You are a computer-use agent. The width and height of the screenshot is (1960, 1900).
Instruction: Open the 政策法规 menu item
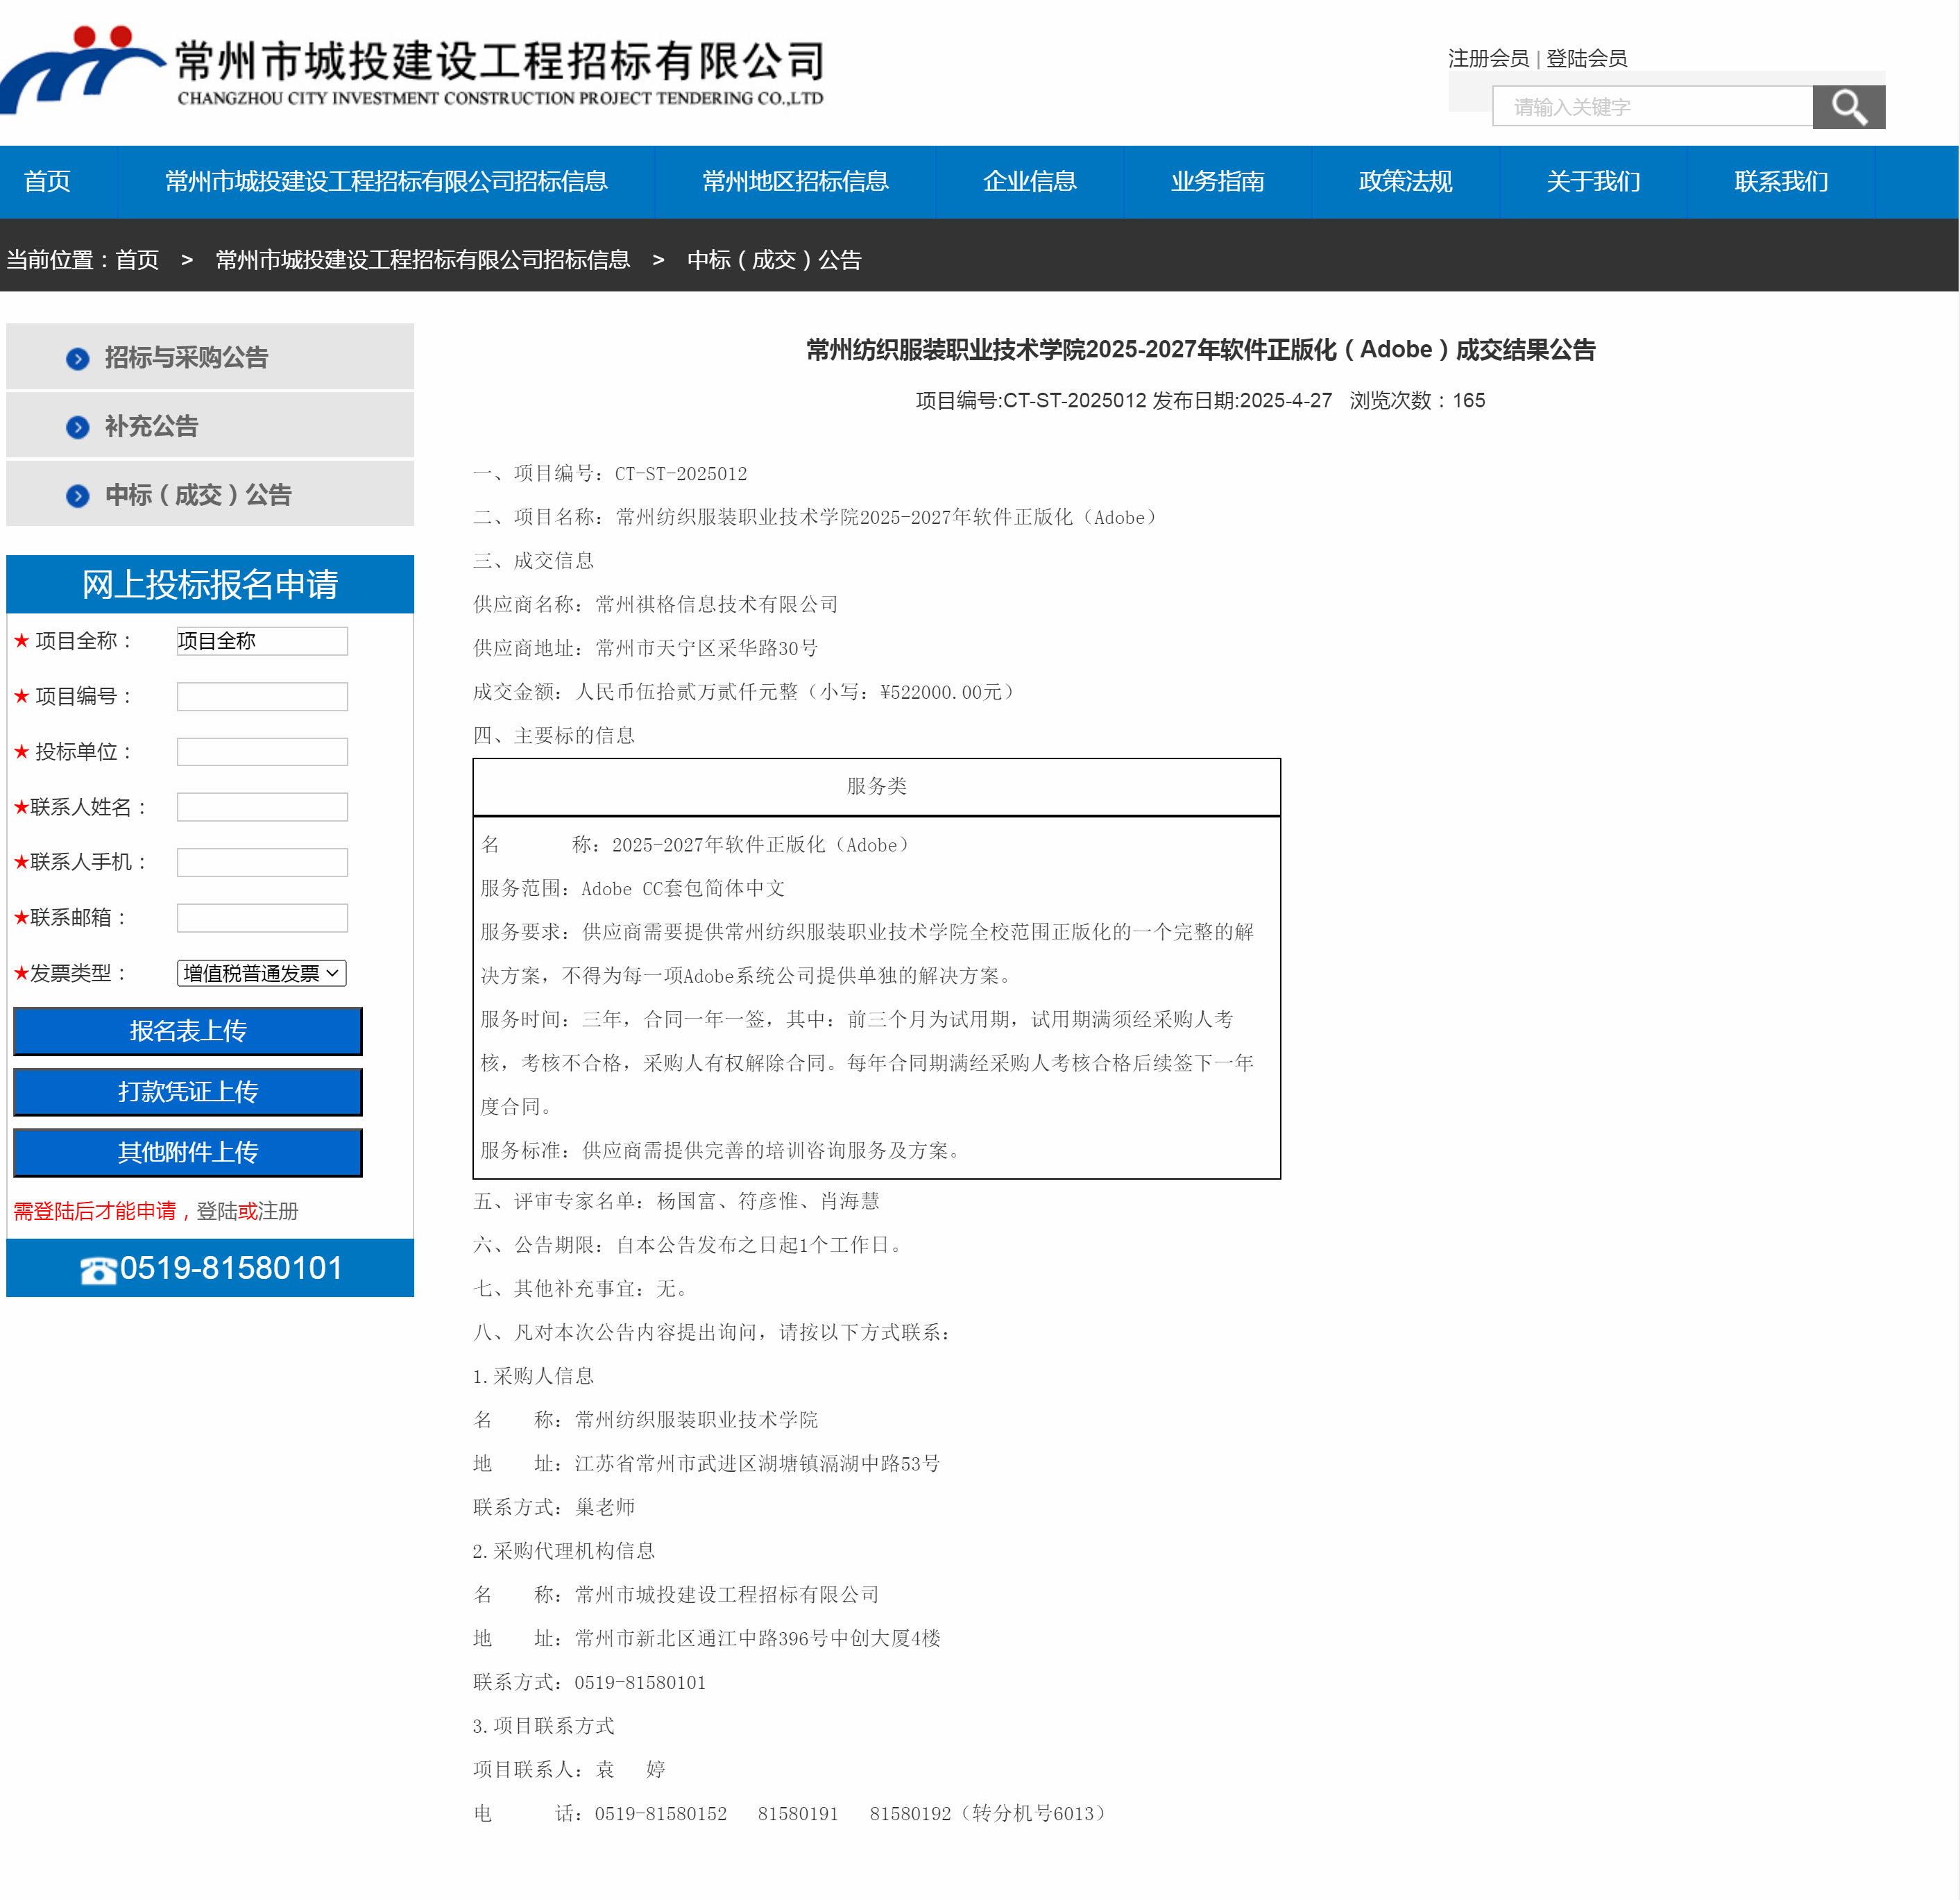pos(1405,181)
